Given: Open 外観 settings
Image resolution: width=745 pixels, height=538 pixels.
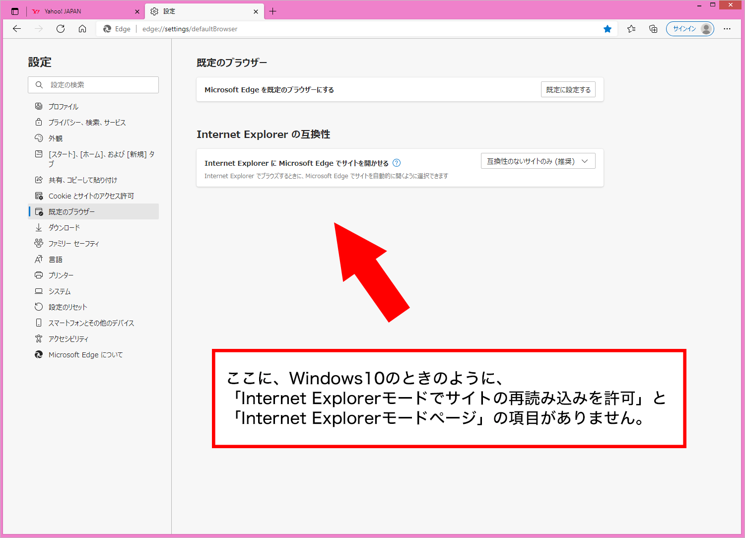Looking at the screenshot, I should coord(94,138).
